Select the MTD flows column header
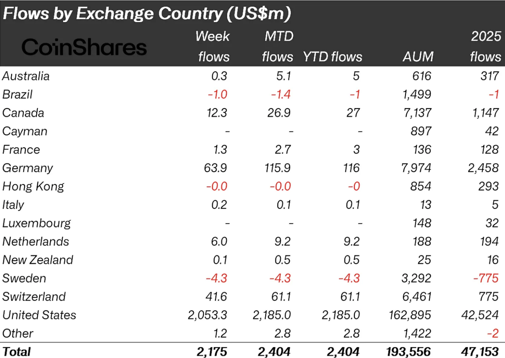The image size is (505, 358). (278, 47)
